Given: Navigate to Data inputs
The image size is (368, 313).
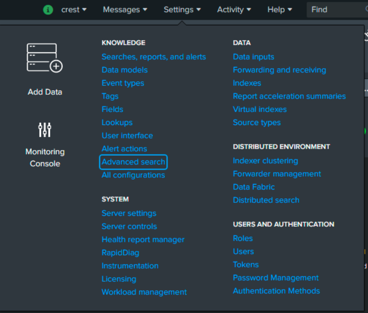Looking at the screenshot, I should tap(253, 57).
